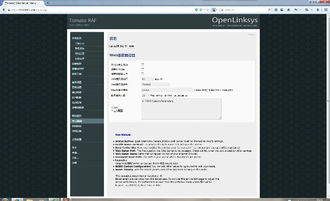Open the search engine selector dropdown arrow
Screen dimensions: 330x201
(217, 10)
